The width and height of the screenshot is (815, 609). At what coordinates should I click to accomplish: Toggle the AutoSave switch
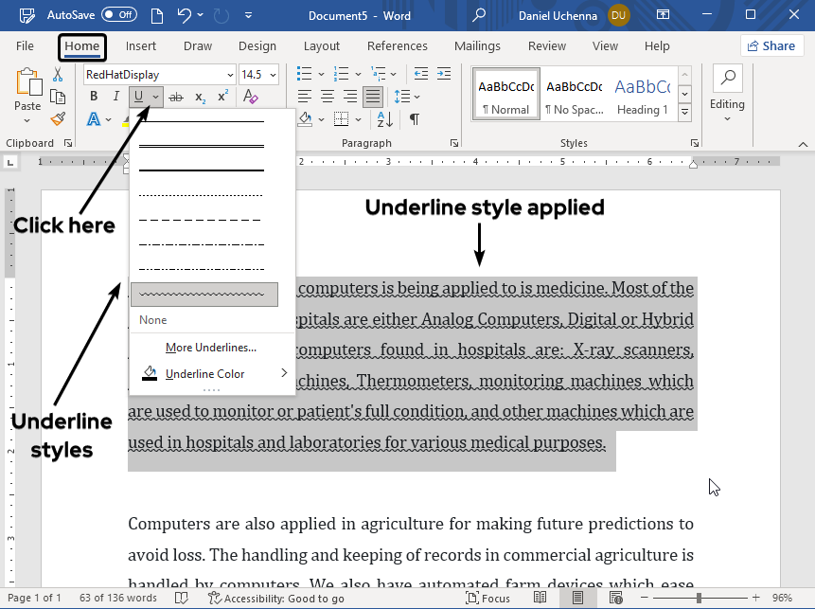tap(118, 15)
